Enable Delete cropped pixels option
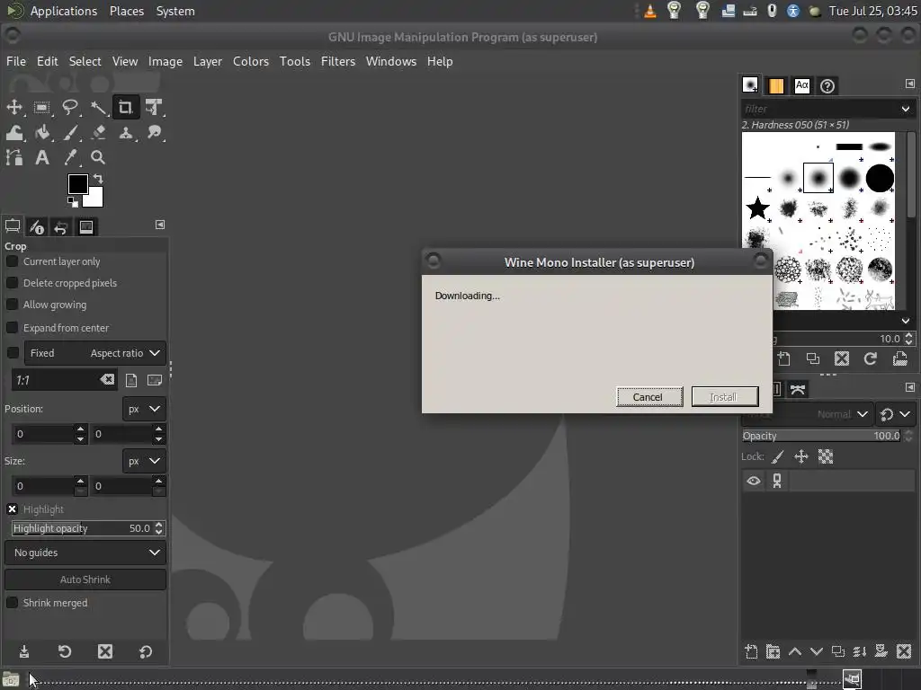Viewport: 921px width, 690px height. click(12, 283)
